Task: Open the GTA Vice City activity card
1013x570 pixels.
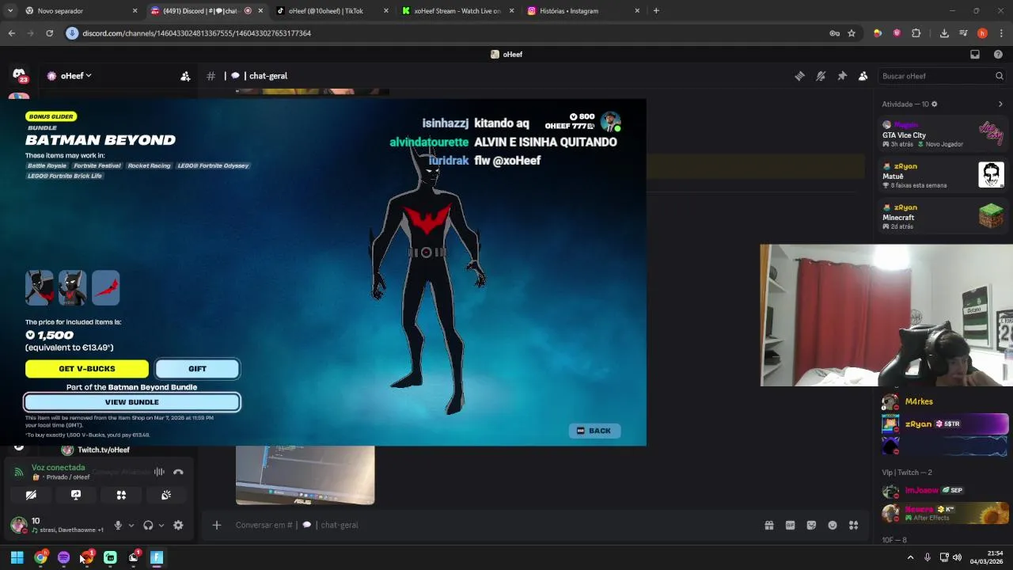Action: [x=943, y=134]
